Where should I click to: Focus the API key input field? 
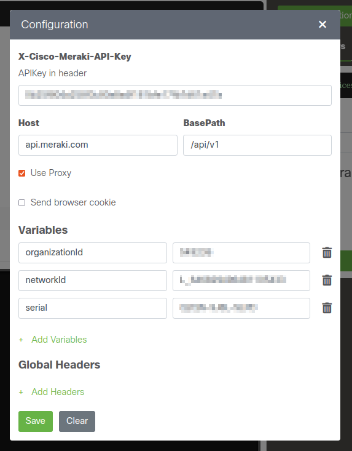[175, 95]
